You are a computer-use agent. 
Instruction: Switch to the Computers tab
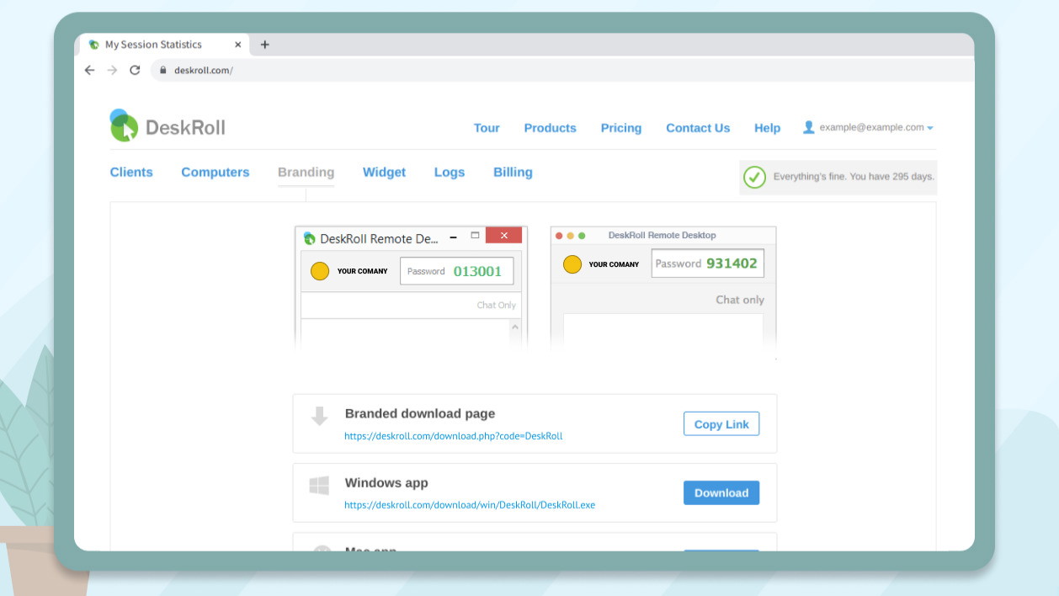tap(216, 172)
